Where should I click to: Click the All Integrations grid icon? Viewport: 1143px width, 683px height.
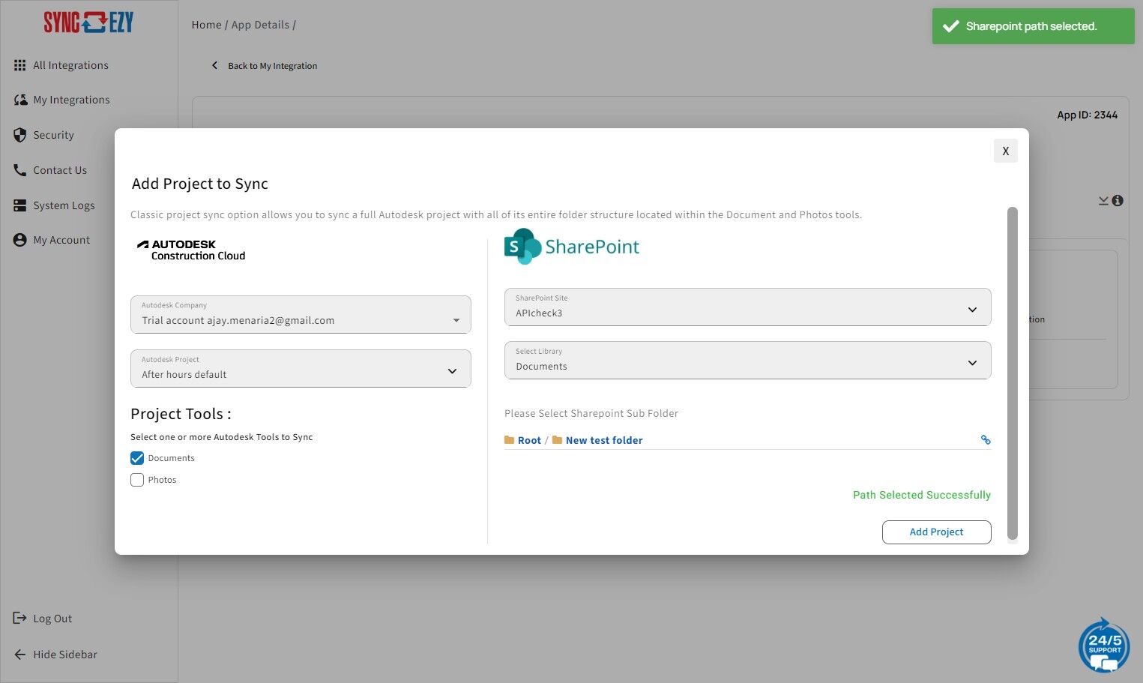(20, 65)
